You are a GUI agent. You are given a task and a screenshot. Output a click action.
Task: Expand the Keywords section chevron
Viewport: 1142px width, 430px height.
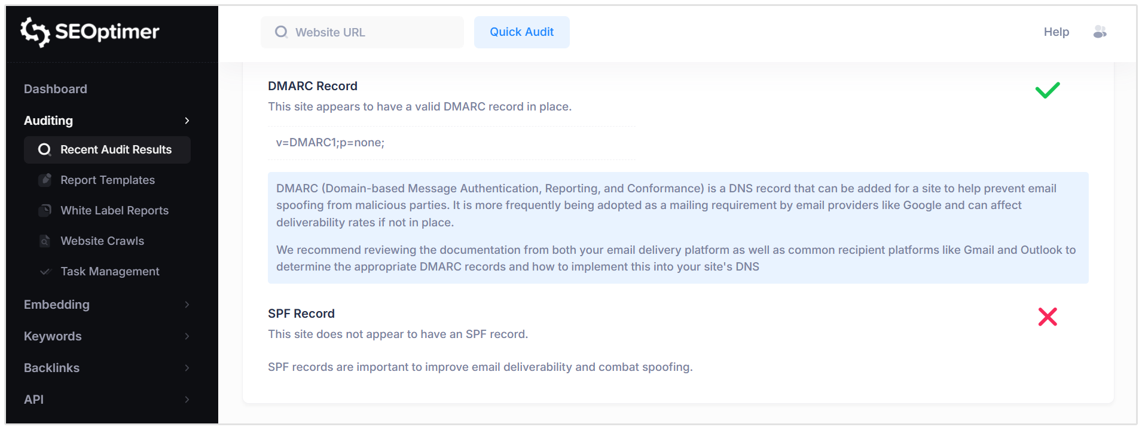(187, 336)
